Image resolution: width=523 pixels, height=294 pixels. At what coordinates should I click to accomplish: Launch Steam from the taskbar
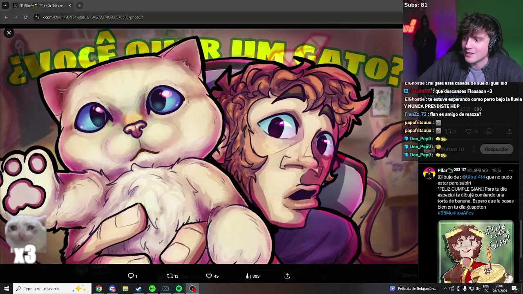pos(139,289)
